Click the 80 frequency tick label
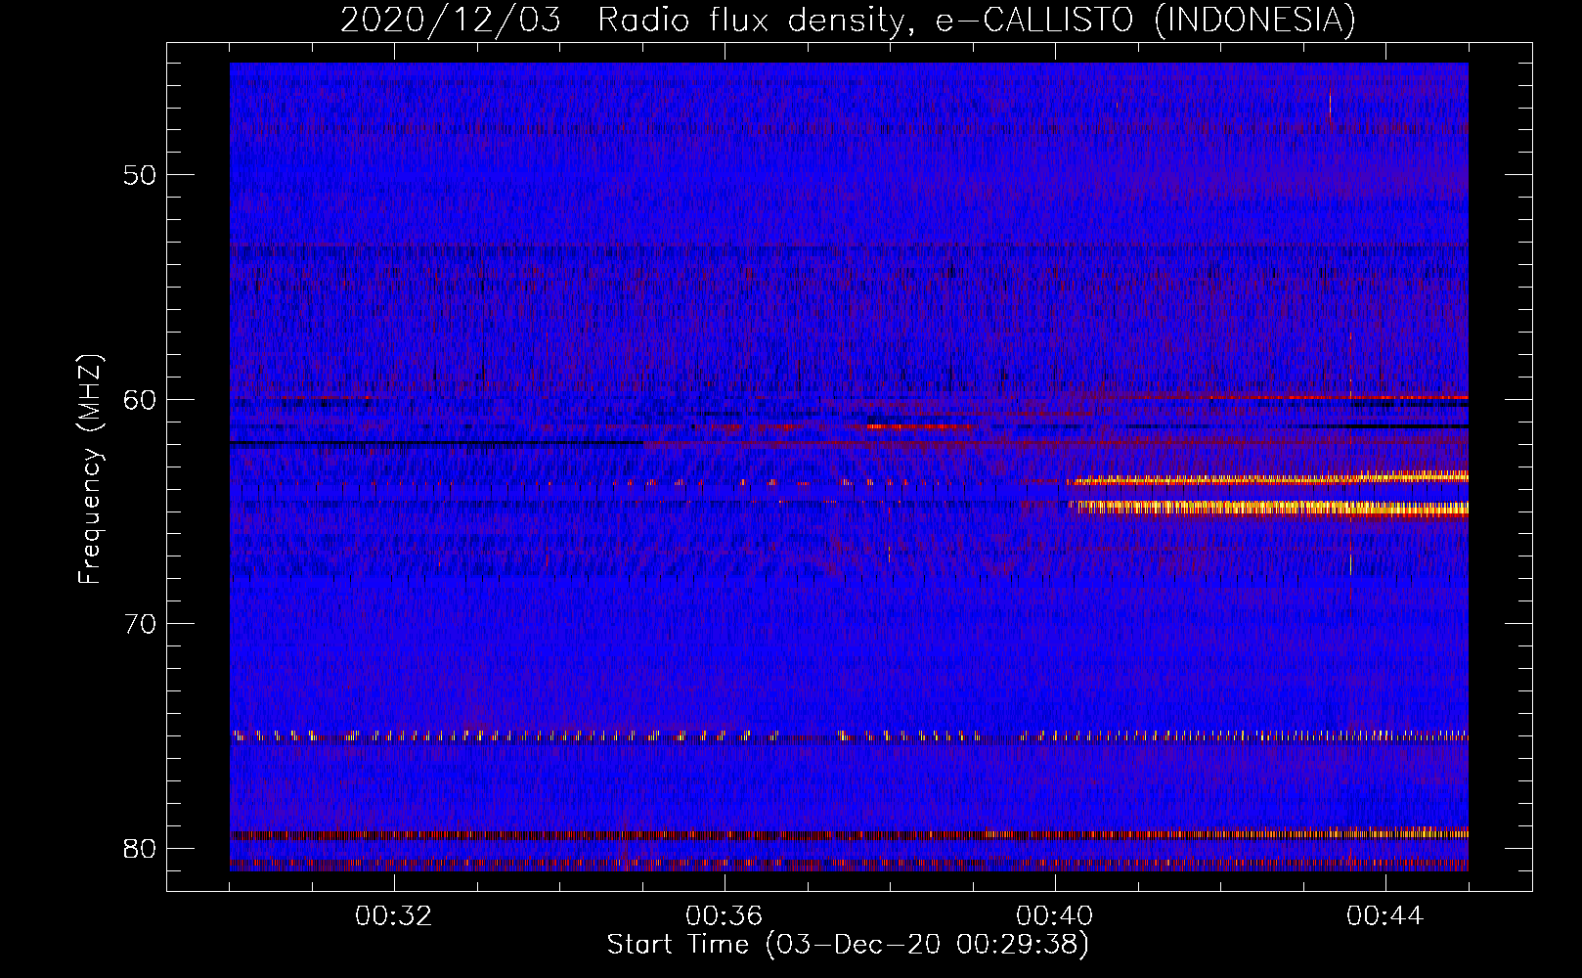1582x978 pixels. (x=141, y=848)
